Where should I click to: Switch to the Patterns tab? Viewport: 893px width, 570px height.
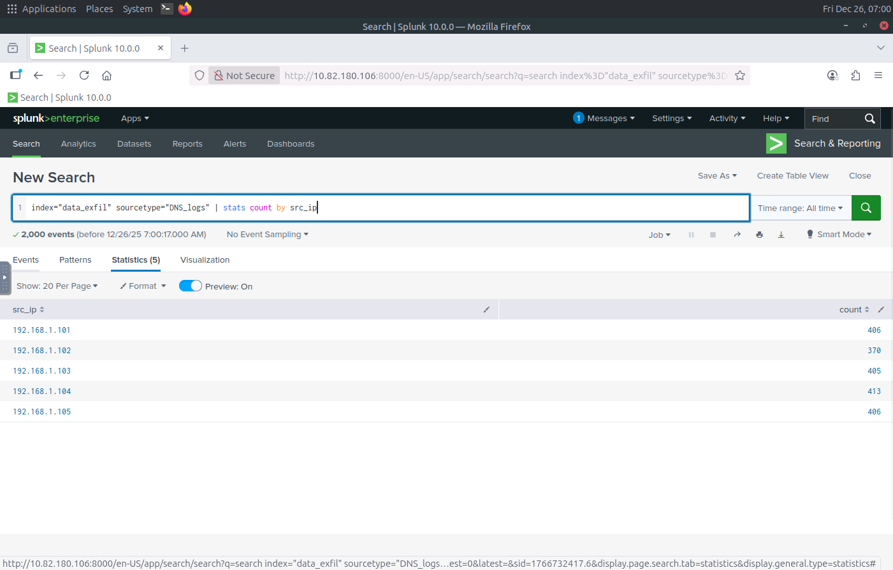click(75, 260)
